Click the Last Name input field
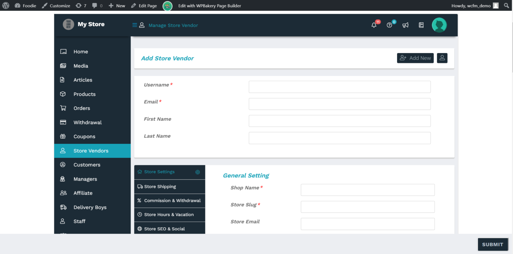The height and width of the screenshot is (254, 513). (340, 138)
